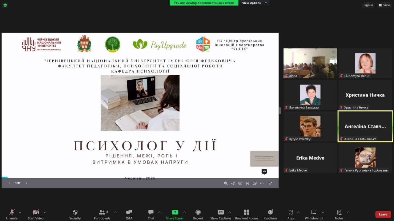Click the Sign in button

(368, 5)
